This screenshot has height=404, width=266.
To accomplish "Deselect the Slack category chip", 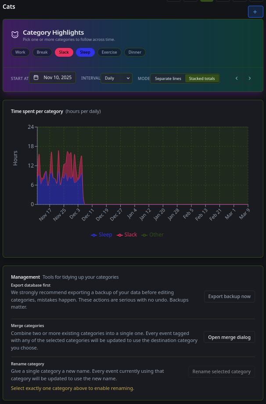I will 64,52.
